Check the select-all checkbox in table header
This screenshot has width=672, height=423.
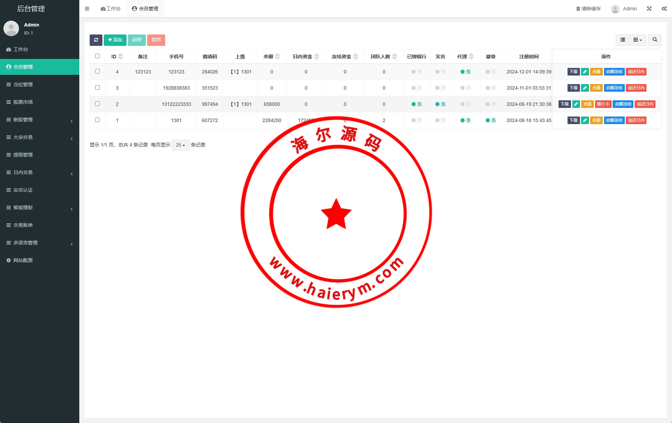[x=97, y=56]
